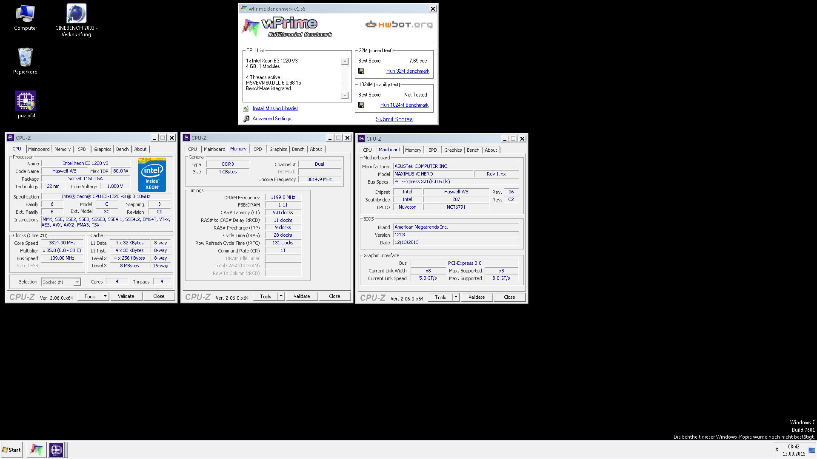Switch to Graphics tab in first CPU-Z window
The image size is (817, 459).
(103, 149)
